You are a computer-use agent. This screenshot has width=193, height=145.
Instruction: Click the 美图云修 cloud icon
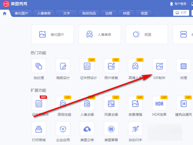point(87,128)
